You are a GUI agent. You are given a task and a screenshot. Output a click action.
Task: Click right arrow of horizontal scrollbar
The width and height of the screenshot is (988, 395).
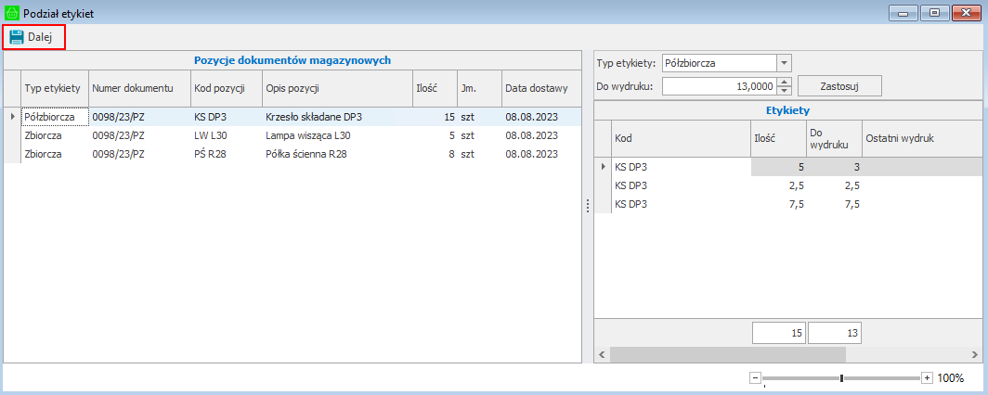coord(974,354)
